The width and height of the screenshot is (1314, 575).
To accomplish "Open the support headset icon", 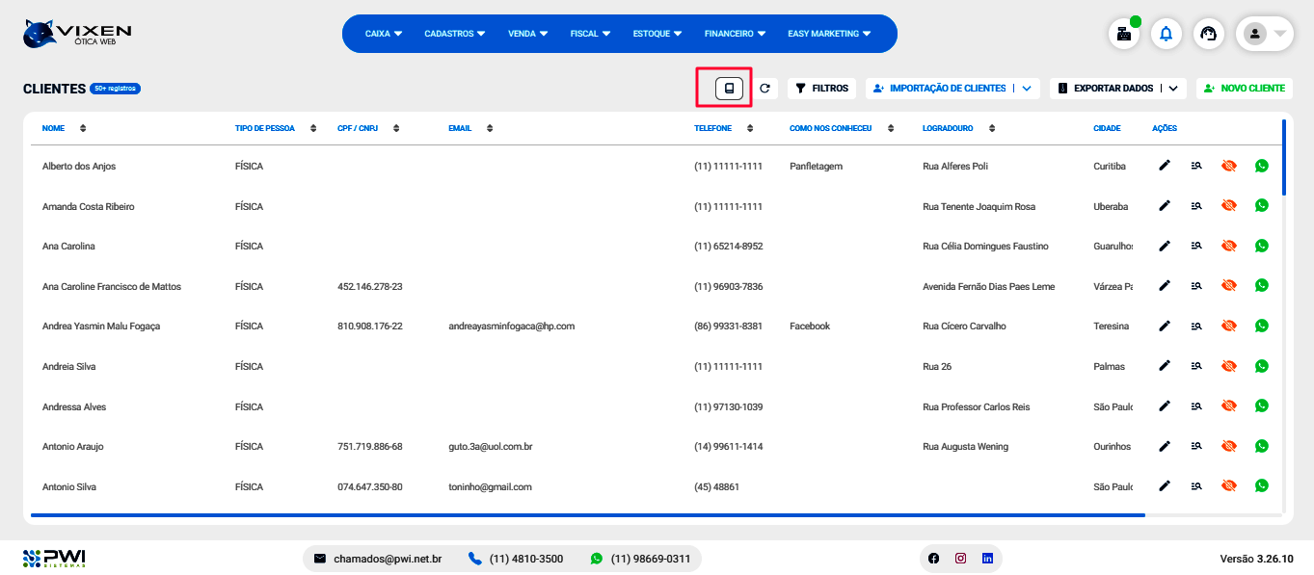I will [x=1208, y=34].
